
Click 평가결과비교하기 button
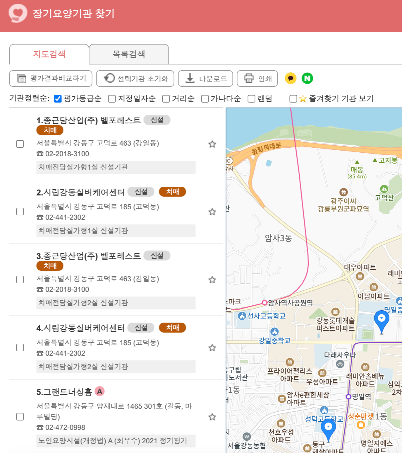pyautogui.click(x=51, y=79)
